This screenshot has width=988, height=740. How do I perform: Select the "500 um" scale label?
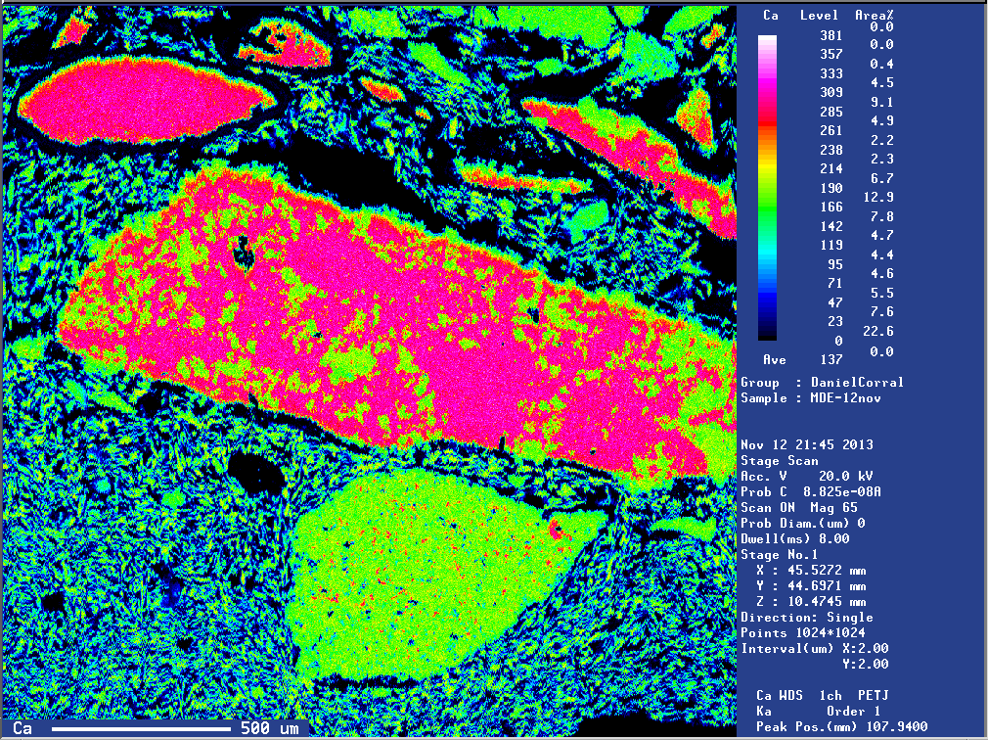click(269, 728)
